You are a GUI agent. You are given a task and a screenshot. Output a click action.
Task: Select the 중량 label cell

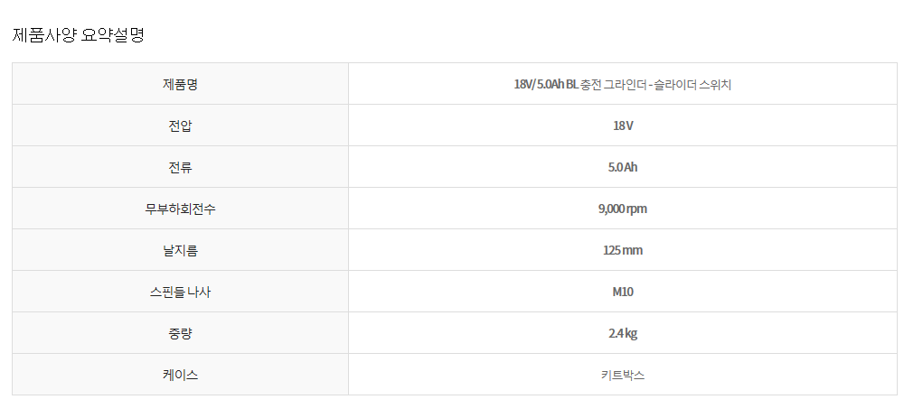[x=180, y=333]
